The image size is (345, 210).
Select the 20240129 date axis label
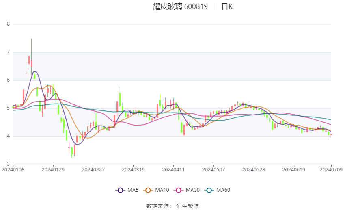53,170
